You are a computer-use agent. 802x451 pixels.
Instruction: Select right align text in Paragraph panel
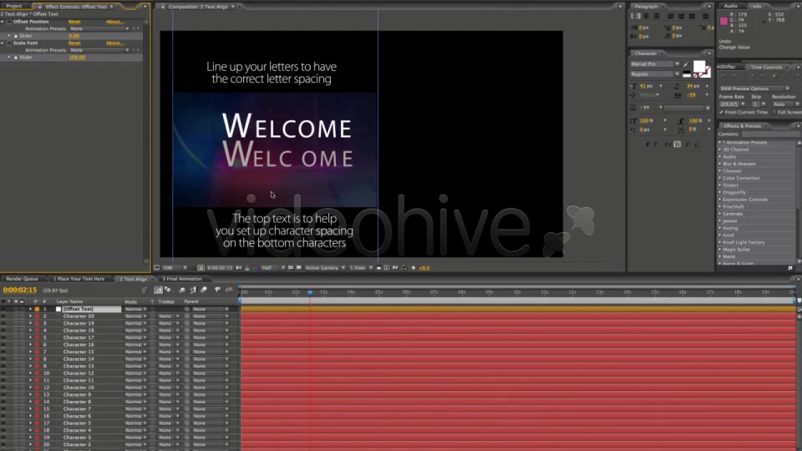(x=657, y=17)
